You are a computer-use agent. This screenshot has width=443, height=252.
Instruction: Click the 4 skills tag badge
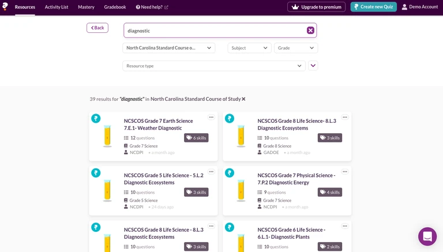(x=330, y=192)
